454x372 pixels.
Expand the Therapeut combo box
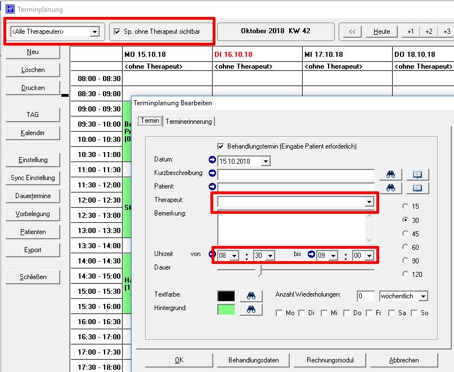(x=369, y=201)
